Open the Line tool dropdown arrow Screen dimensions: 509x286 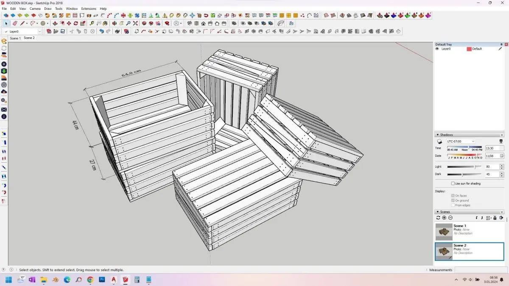[x=27, y=23]
